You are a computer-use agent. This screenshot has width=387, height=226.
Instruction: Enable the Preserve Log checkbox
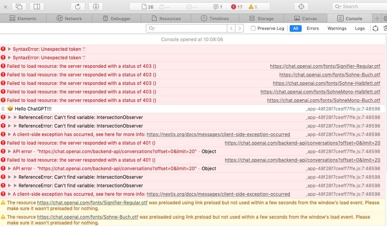[253, 28]
